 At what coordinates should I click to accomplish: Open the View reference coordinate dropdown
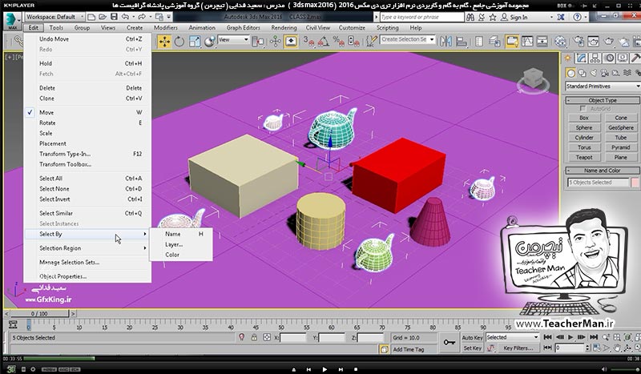(233, 40)
